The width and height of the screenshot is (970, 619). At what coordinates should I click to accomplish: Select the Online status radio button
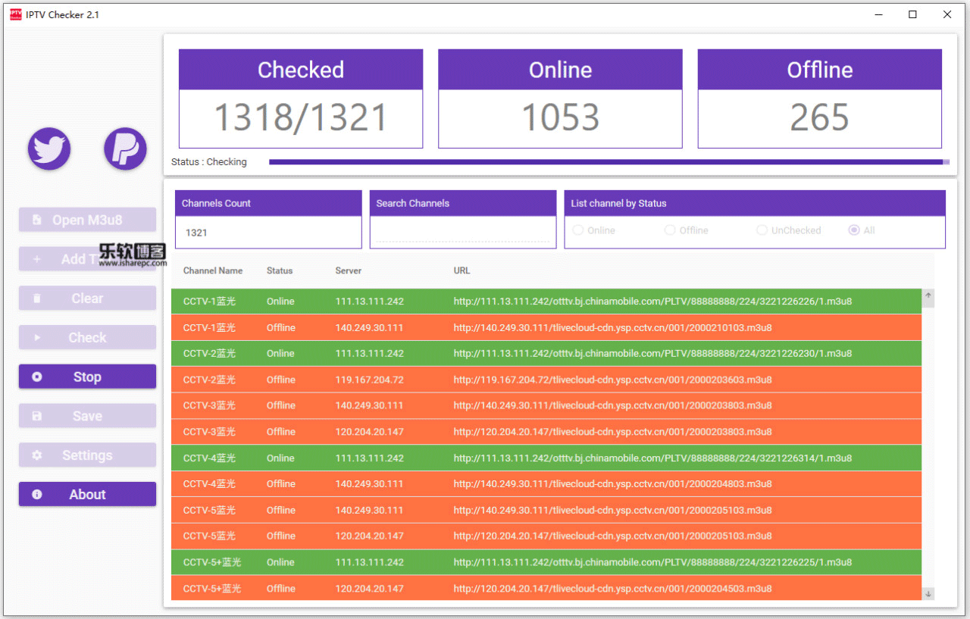coord(578,230)
